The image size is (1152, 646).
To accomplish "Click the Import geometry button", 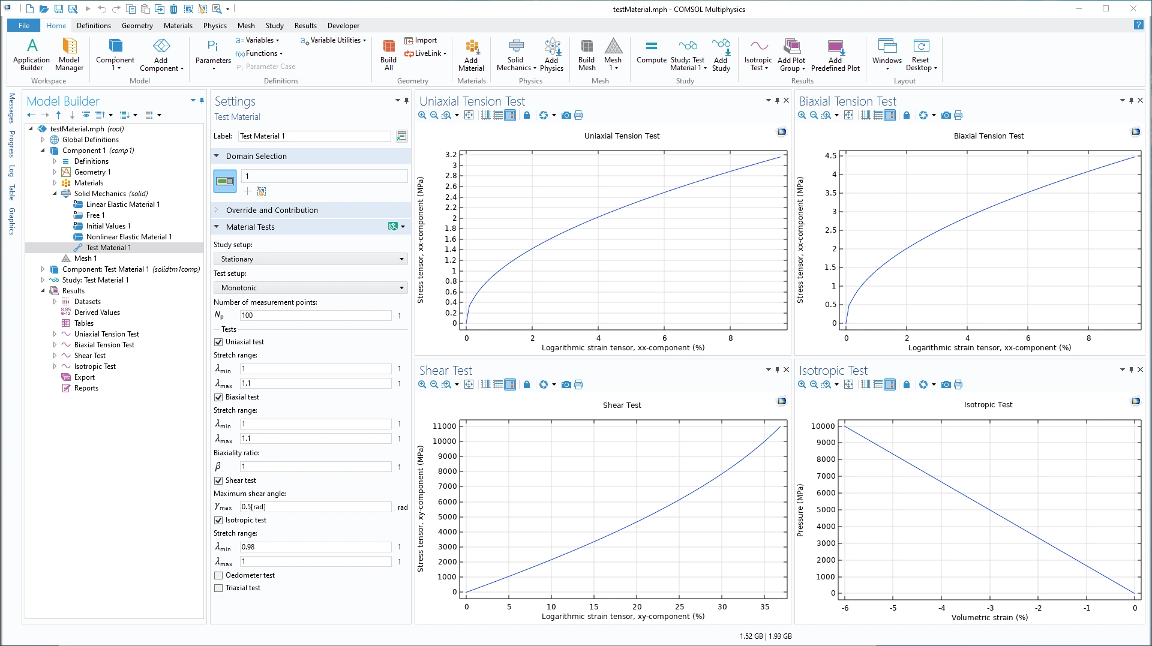I will pos(421,40).
